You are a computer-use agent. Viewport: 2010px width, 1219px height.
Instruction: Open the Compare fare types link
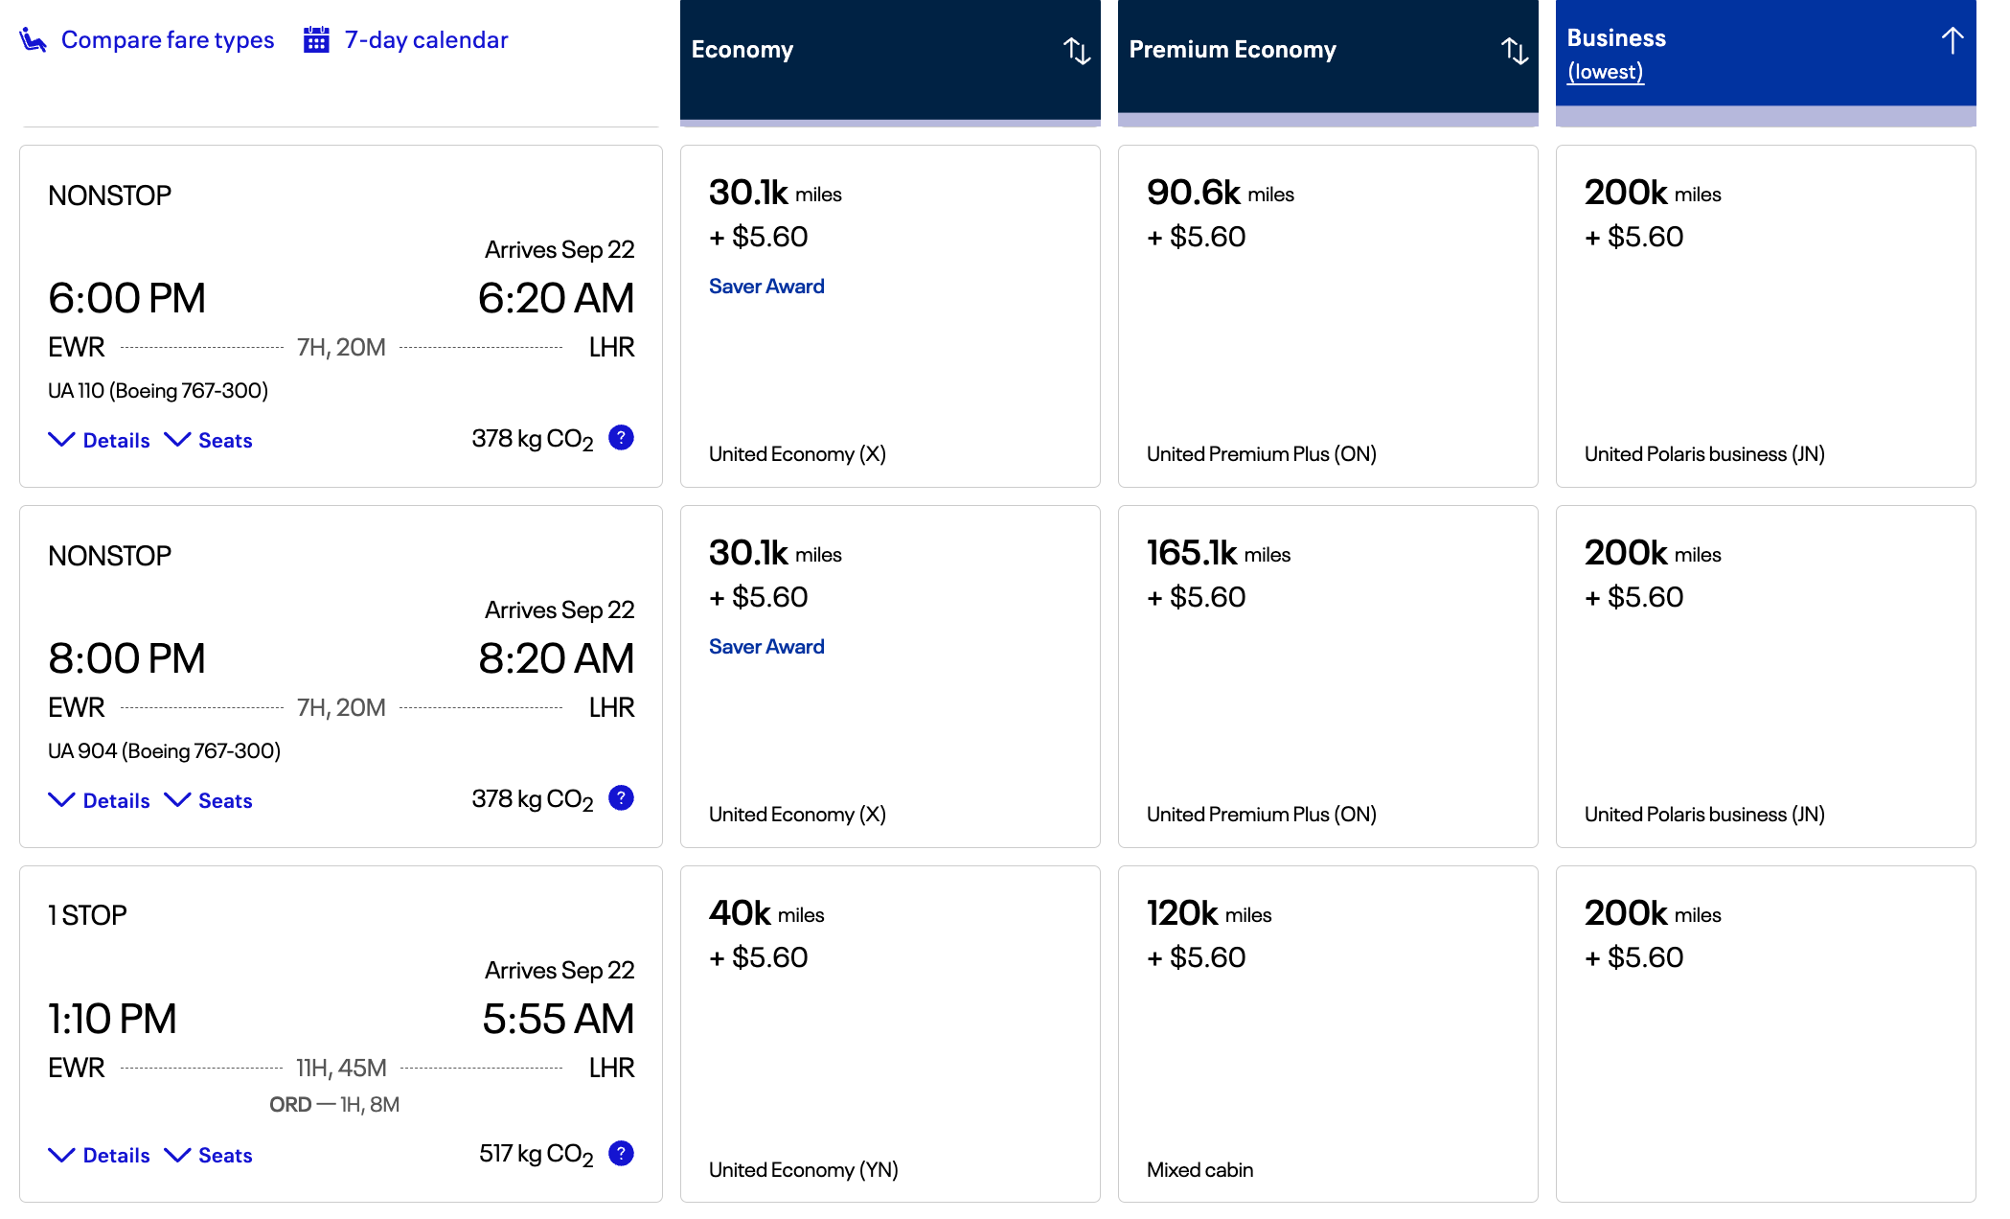168,40
